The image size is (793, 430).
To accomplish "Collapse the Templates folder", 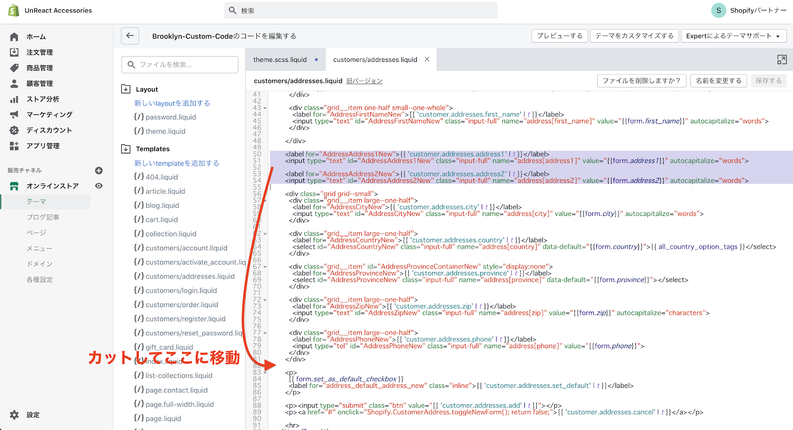I will click(126, 149).
